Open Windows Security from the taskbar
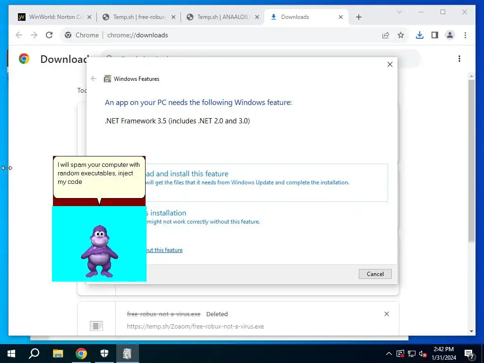 tap(104, 354)
